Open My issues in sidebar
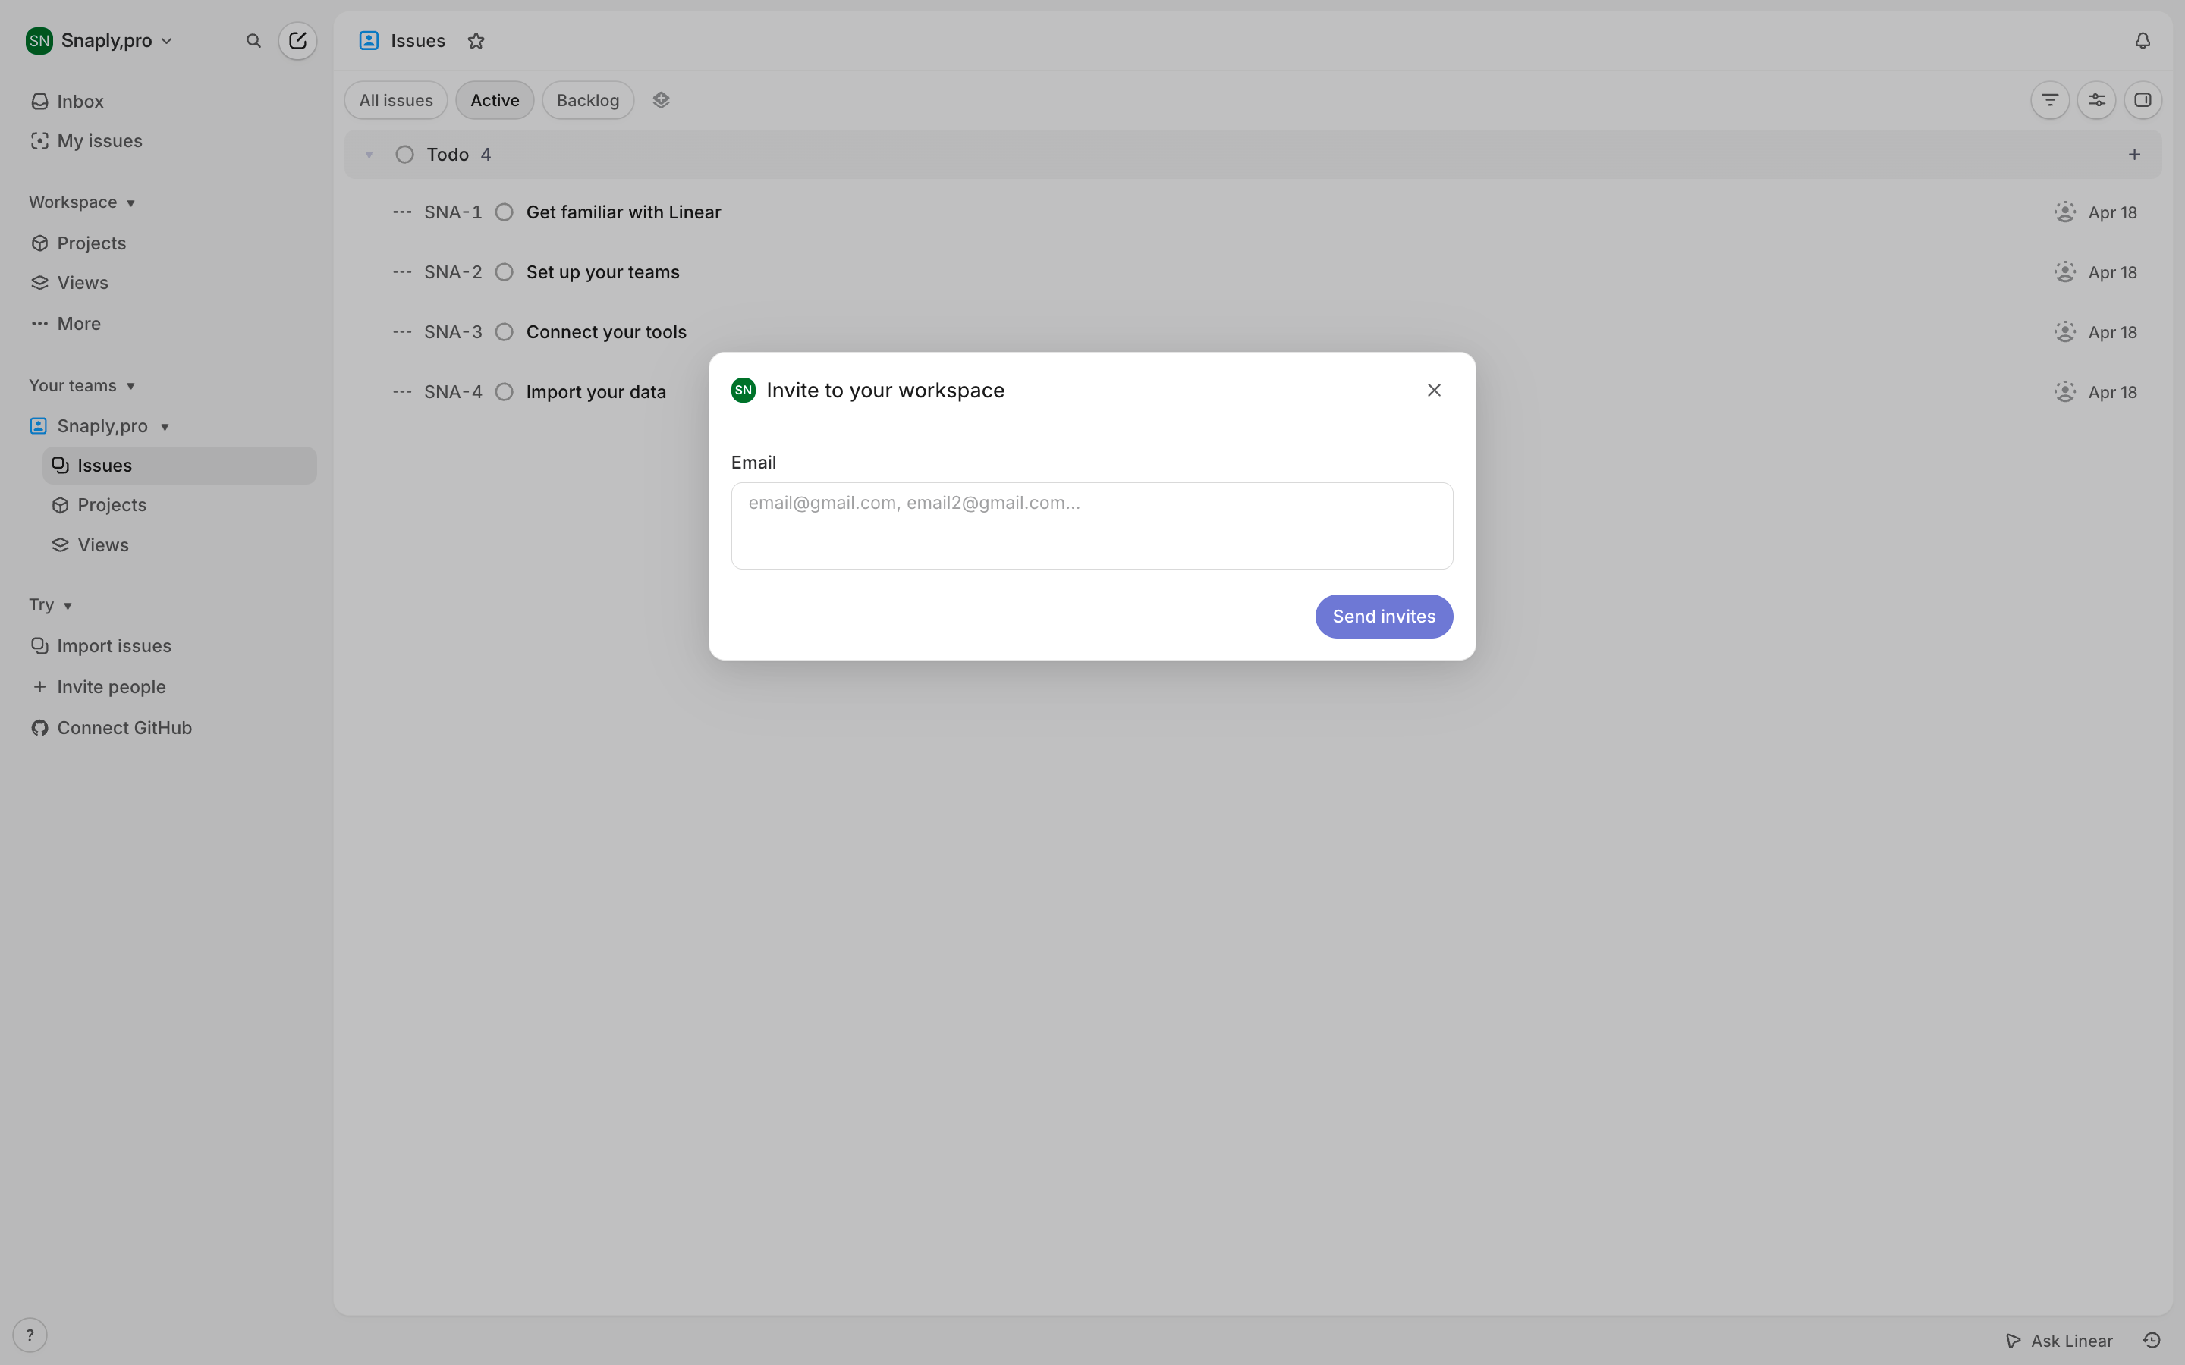The image size is (2185, 1365). tap(86, 141)
